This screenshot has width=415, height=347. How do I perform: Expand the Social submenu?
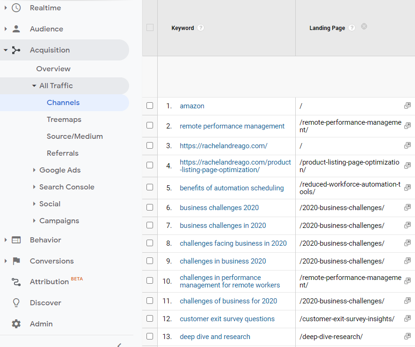tap(34, 204)
